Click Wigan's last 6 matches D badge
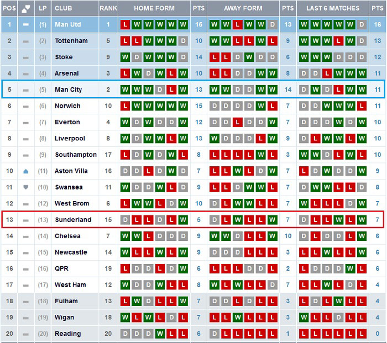Viewport: 387px width, 343px height. click(338, 318)
